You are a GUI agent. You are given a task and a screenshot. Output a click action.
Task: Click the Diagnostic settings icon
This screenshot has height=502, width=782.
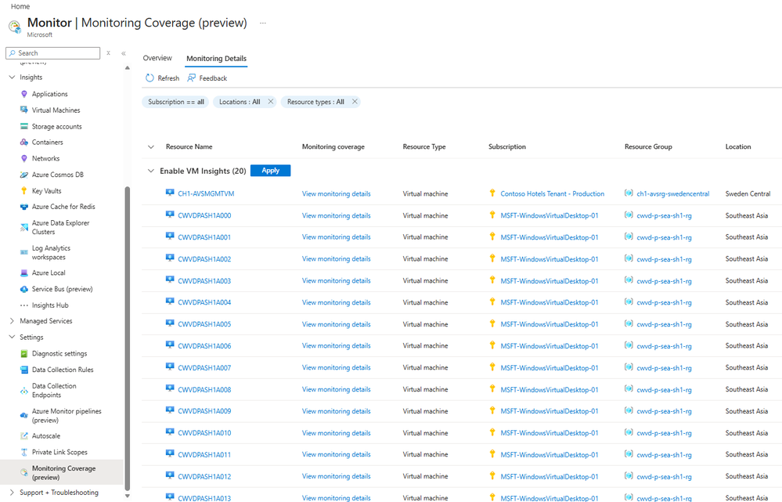[x=24, y=353]
